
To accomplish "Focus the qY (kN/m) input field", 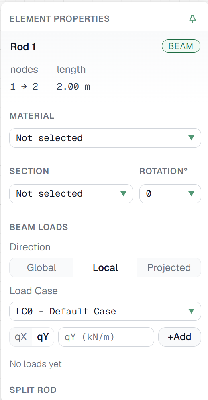I will (106, 337).
